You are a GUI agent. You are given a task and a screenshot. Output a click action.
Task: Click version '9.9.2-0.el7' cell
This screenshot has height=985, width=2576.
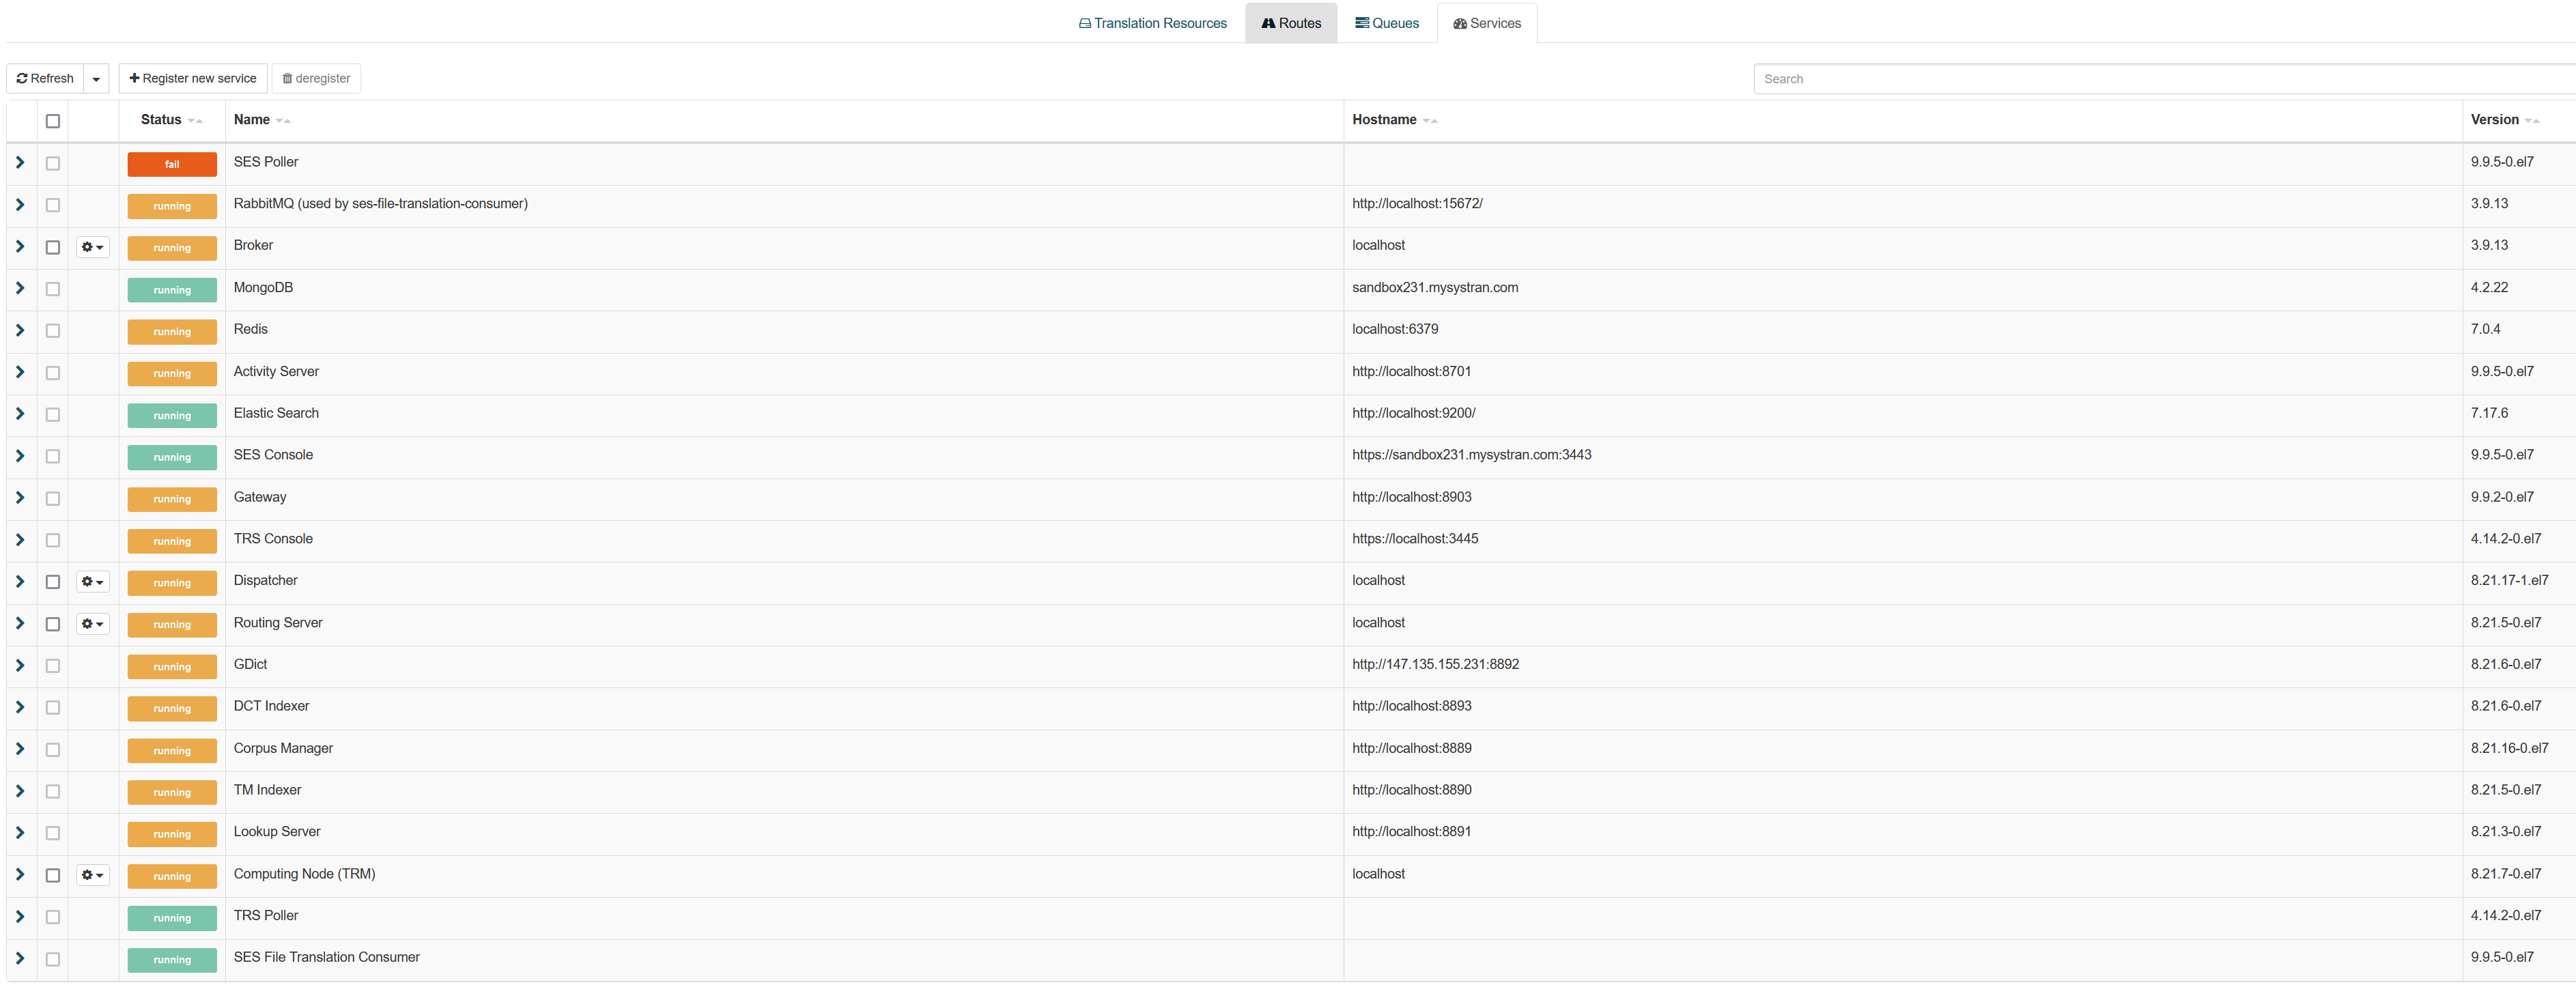click(2502, 497)
